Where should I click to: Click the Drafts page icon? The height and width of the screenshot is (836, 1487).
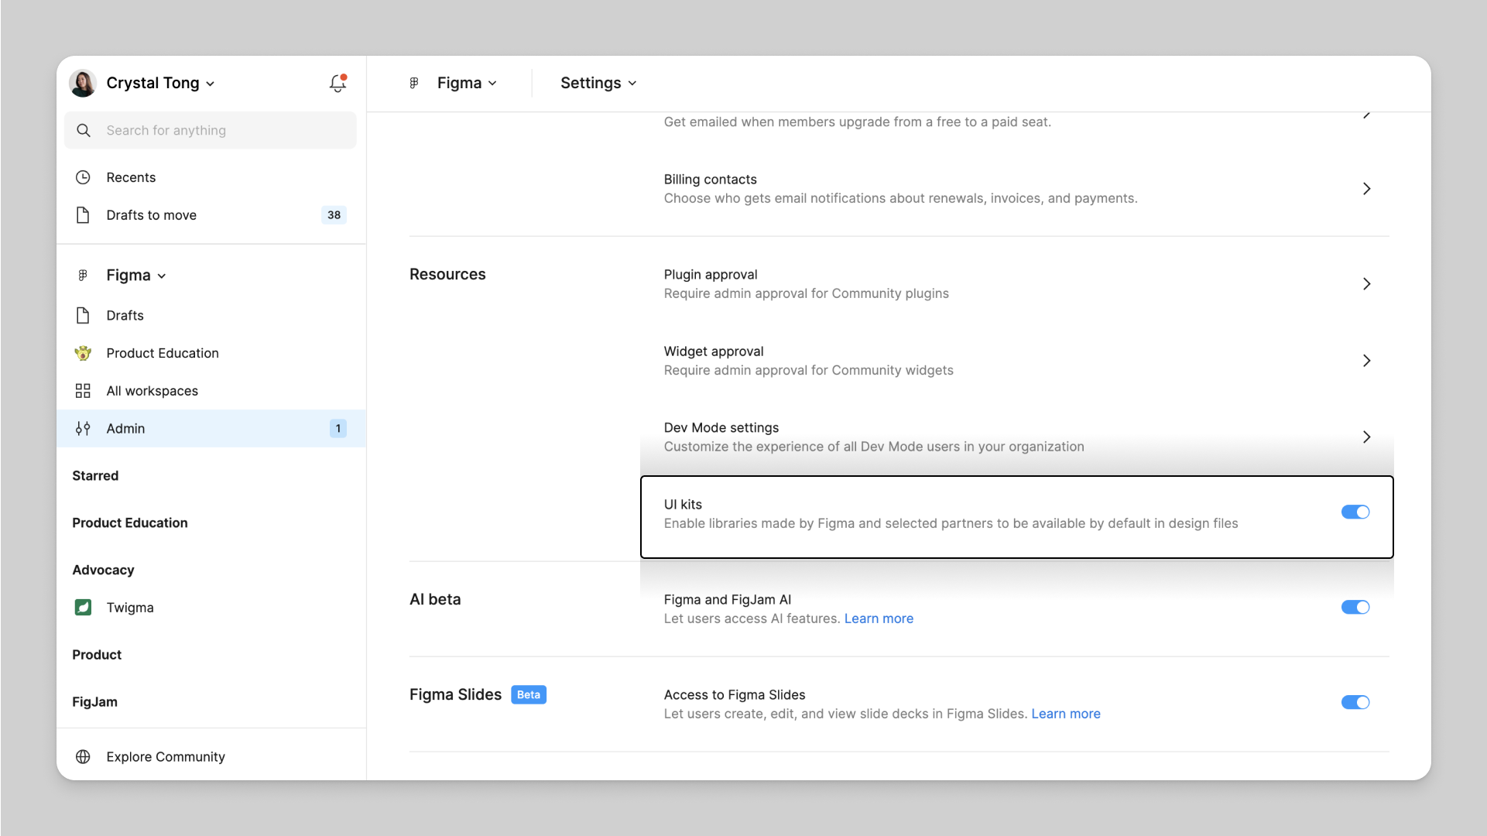tap(83, 315)
